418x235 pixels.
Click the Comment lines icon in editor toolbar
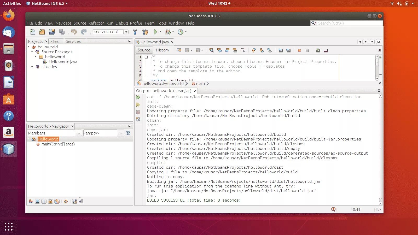318,50
